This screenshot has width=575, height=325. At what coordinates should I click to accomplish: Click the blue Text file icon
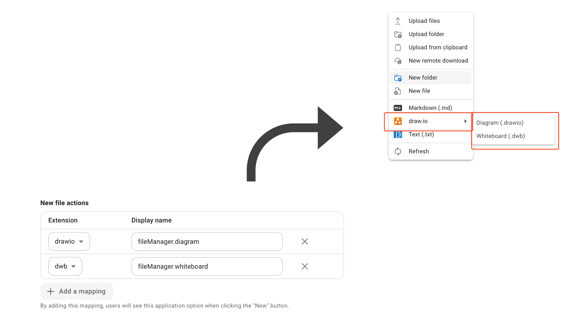(398, 135)
